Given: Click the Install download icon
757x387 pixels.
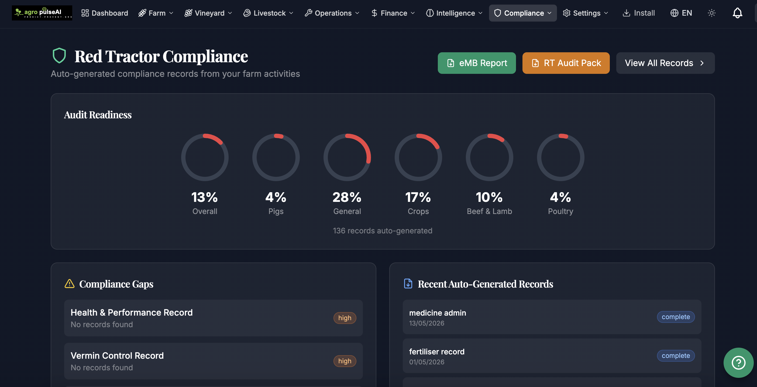Looking at the screenshot, I should click(x=626, y=13).
